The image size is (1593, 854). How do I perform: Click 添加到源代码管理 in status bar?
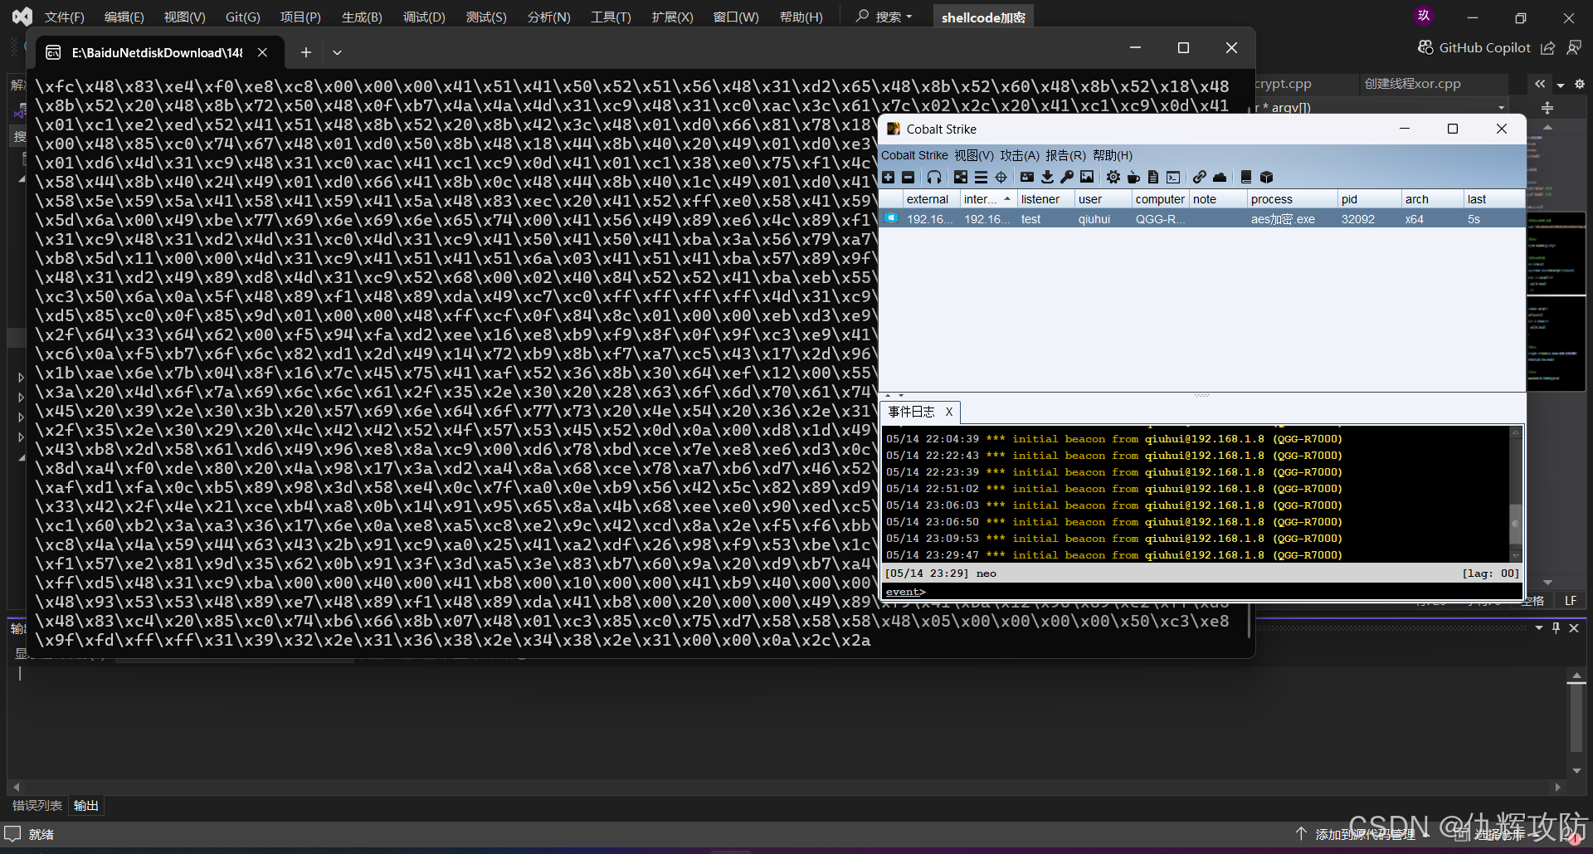coord(1365,834)
